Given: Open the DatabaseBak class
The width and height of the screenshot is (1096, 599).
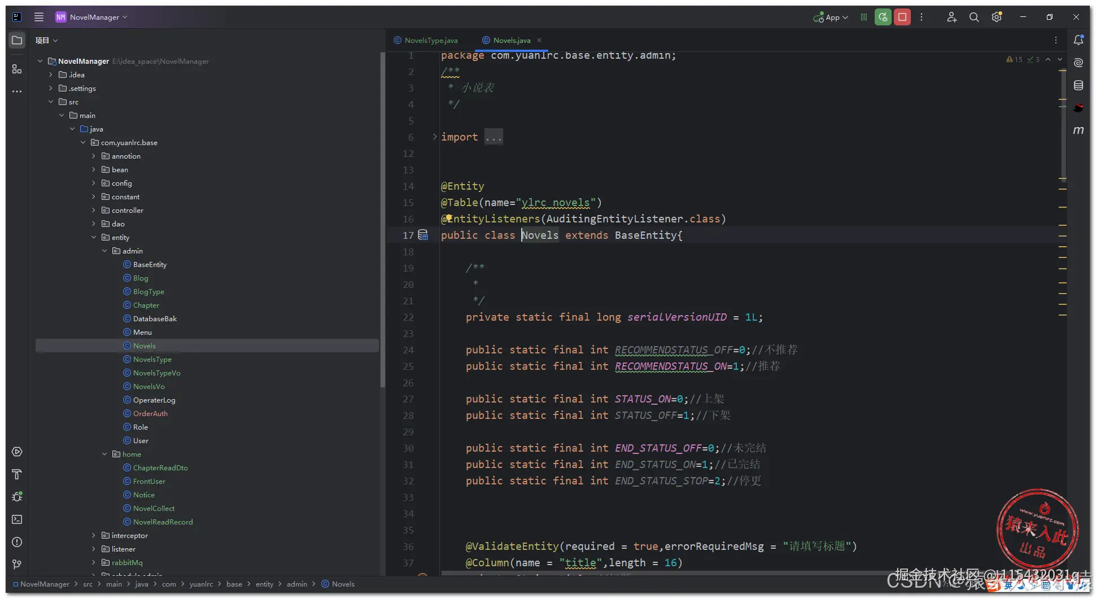Looking at the screenshot, I should point(155,318).
